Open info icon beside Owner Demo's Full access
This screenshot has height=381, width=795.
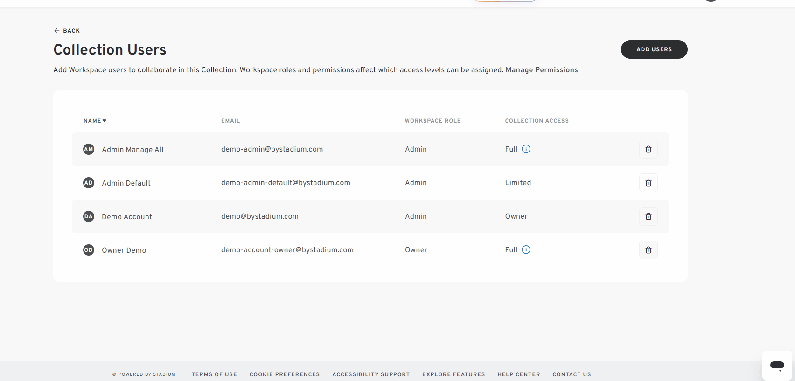526,249
